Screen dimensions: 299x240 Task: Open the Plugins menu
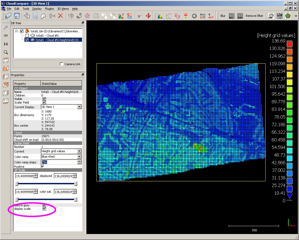(x=49, y=9)
